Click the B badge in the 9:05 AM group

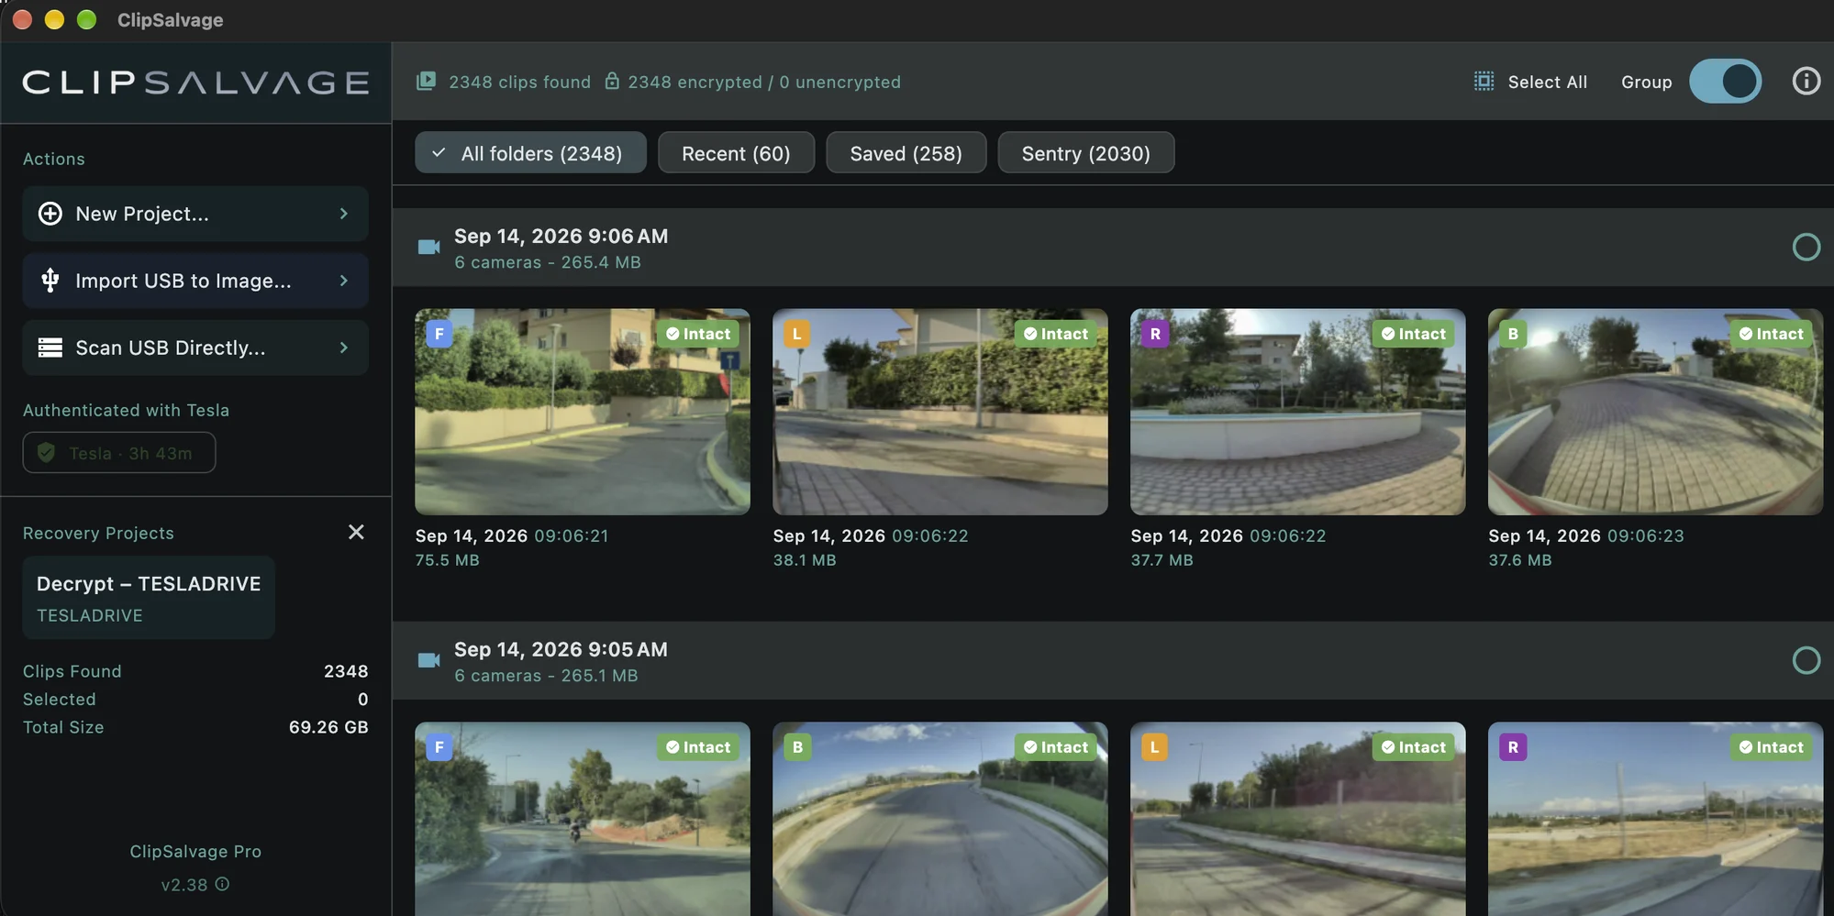[797, 747]
